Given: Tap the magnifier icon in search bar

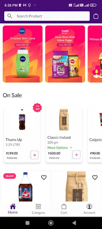Looking at the screenshot, I should click(10, 16).
